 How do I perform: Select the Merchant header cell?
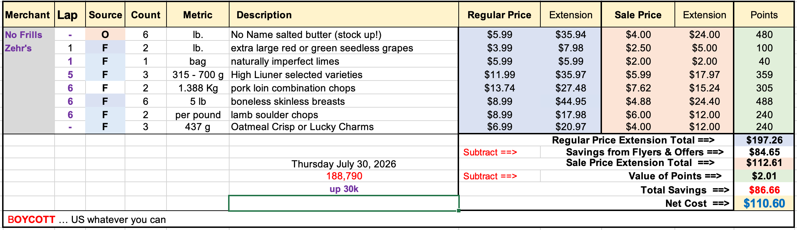(28, 15)
